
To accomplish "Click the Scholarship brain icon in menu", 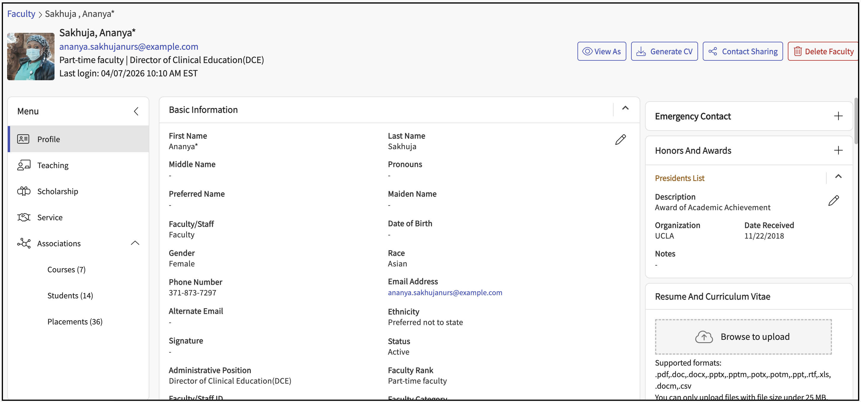I will 24,191.
